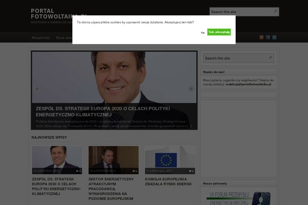This screenshot has width=308, height=205.
Task: Open the Aktualności menu item
Action: click(x=41, y=37)
